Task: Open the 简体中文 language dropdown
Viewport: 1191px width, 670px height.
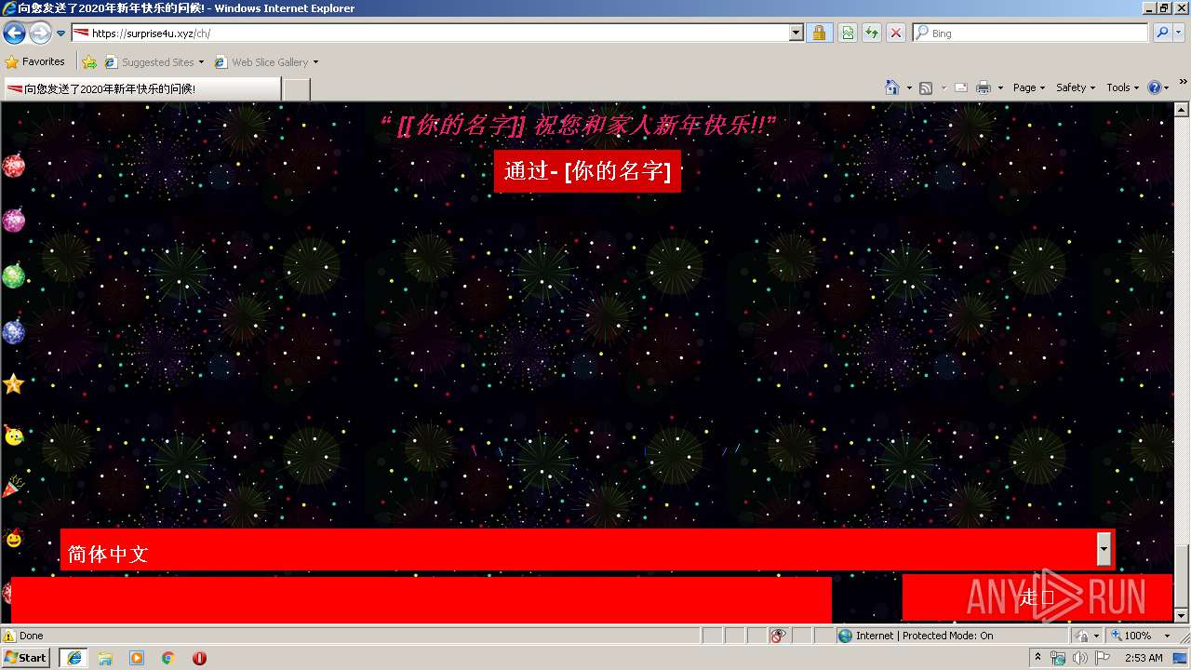Action: 587,550
